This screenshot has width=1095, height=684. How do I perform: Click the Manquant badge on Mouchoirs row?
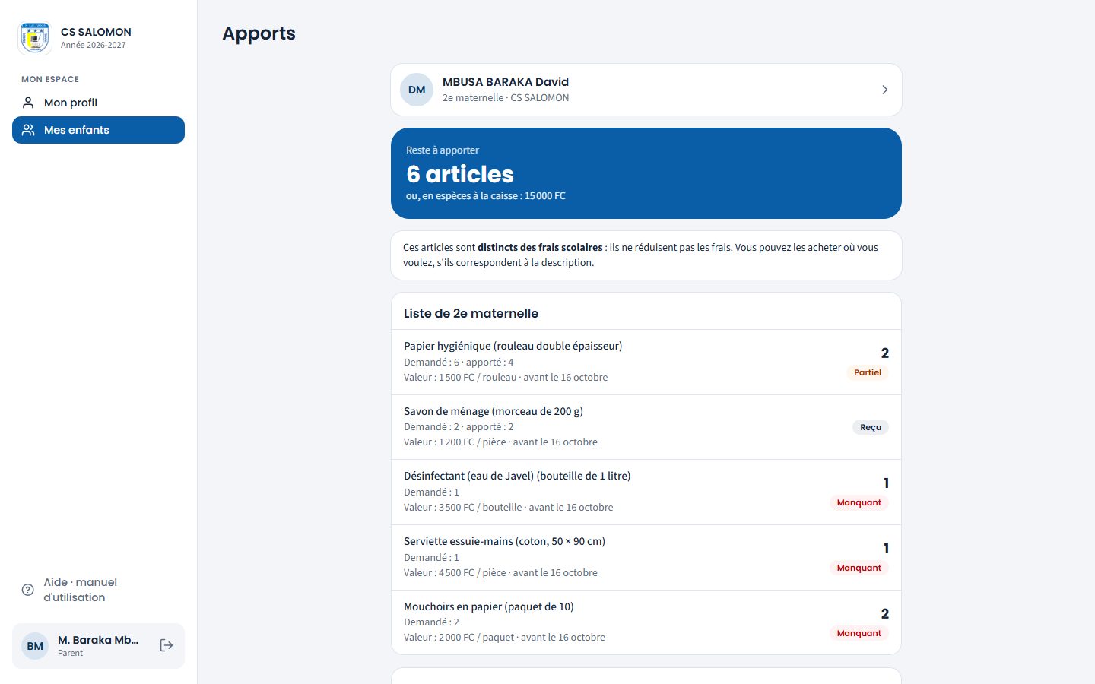[x=859, y=633]
